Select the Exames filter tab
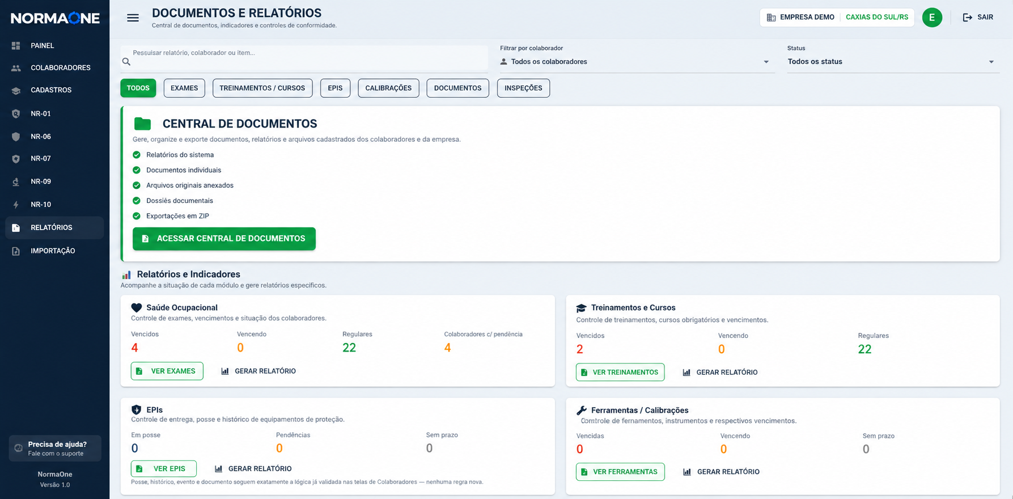Image resolution: width=1013 pixels, height=499 pixels. coord(184,88)
